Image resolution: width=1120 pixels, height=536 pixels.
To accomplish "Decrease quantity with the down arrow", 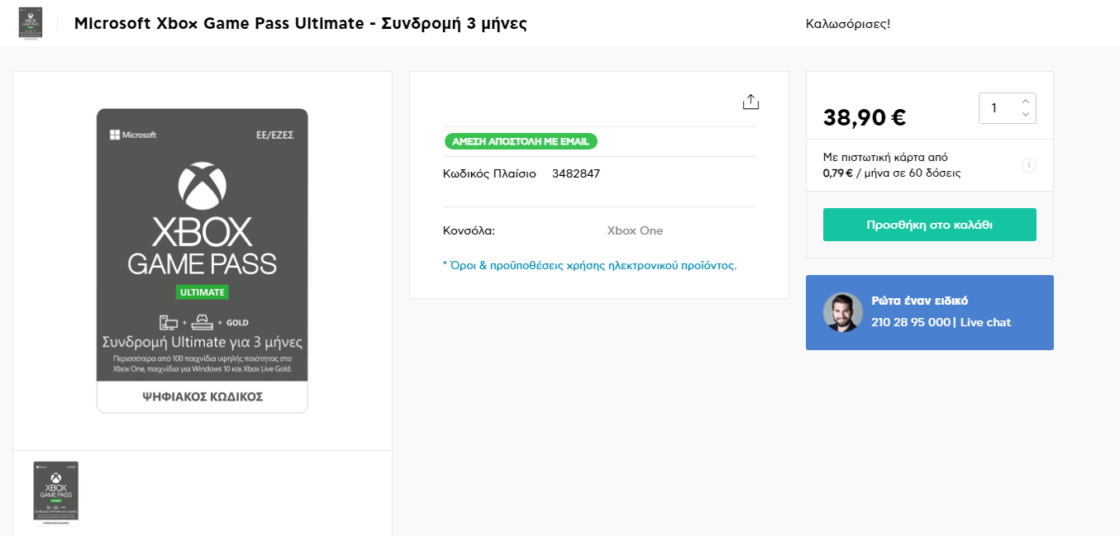I will 1026,115.
